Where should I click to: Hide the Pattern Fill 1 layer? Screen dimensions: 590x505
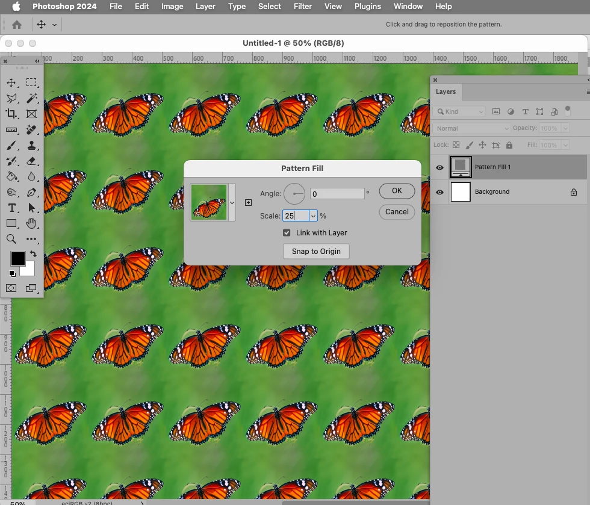coord(439,167)
